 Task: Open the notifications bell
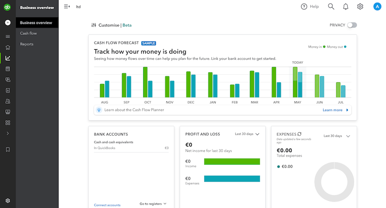345,7
